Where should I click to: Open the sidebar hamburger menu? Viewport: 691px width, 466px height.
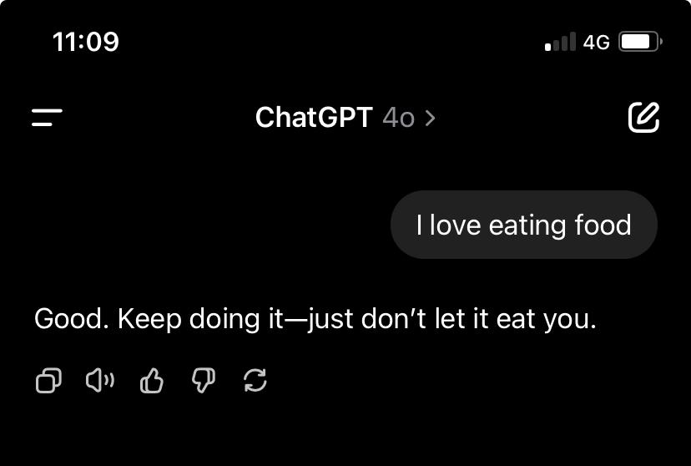[48, 117]
